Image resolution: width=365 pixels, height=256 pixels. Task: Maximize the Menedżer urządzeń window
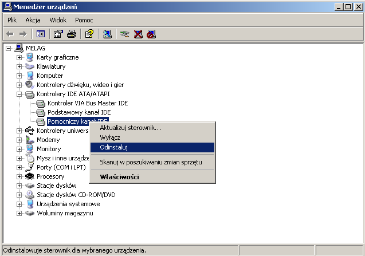click(348, 7)
